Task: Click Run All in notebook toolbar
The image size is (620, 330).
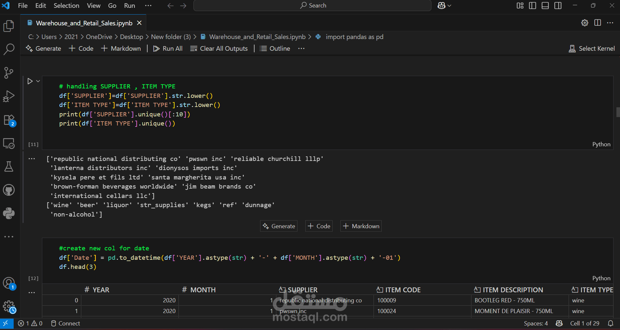Action: pyautogui.click(x=168, y=48)
